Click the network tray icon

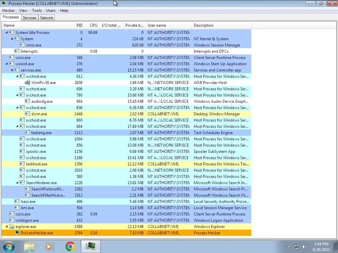coord(297,247)
